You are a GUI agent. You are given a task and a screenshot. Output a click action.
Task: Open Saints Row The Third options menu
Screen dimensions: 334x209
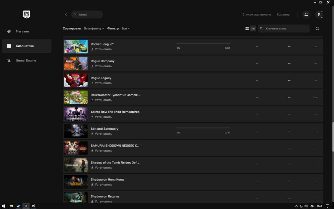coord(315,114)
